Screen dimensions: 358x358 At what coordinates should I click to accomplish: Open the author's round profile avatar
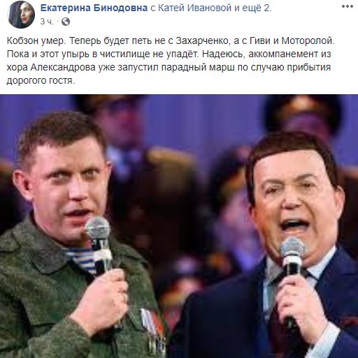coord(21,15)
